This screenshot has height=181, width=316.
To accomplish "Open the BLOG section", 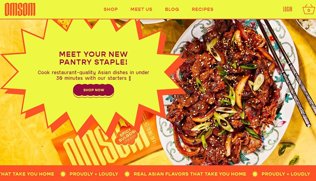I will tap(172, 9).
